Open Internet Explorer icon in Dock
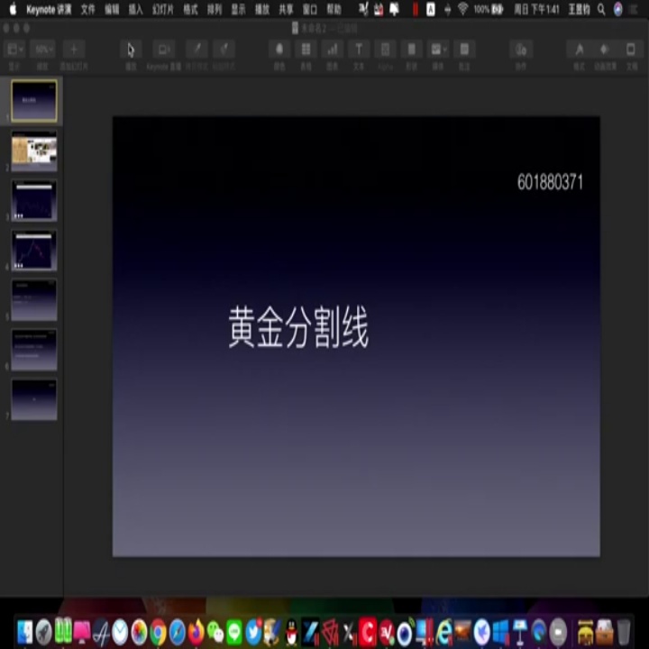 [443, 632]
